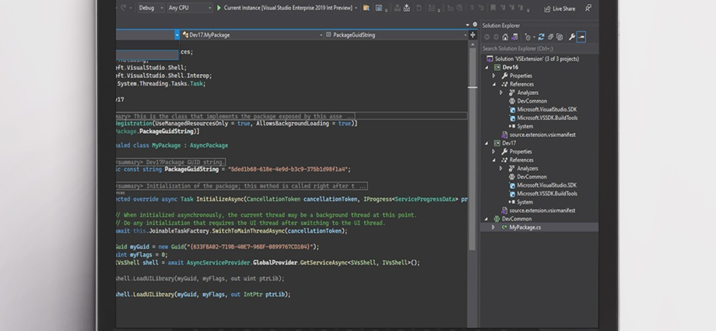The height and width of the screenshot is (331, 716).
Task: Collapse the Dev17 project node
Action: click(x=486, y=143)
